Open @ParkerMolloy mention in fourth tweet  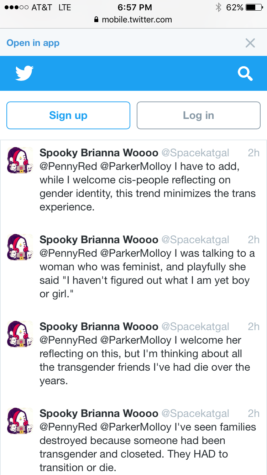coord(136,427)
